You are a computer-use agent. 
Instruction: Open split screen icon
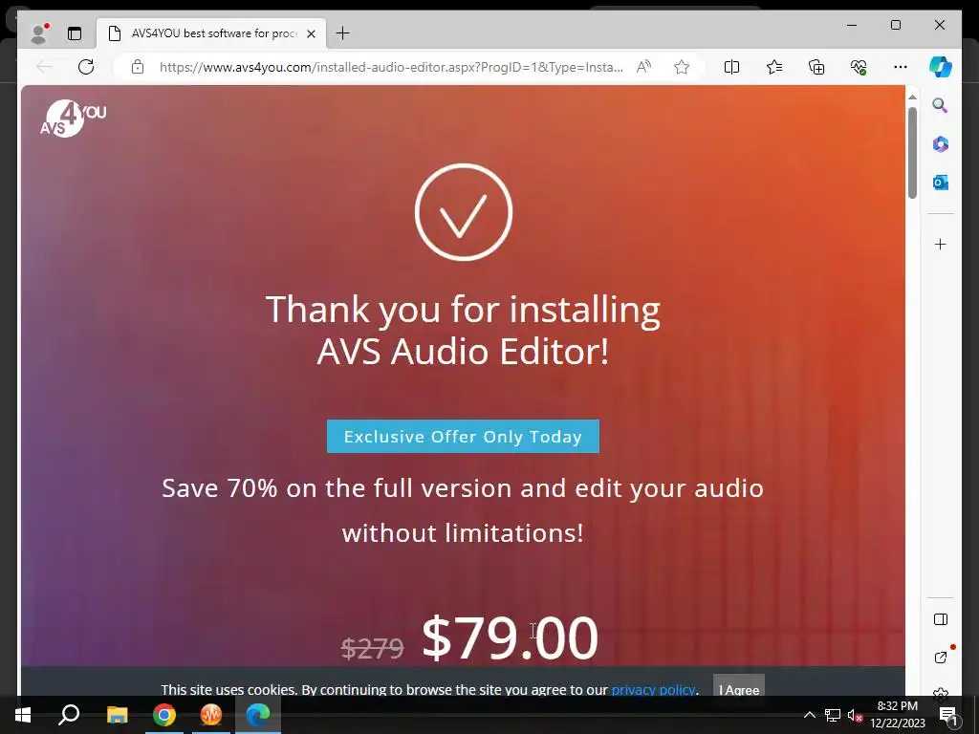(731, 67)
